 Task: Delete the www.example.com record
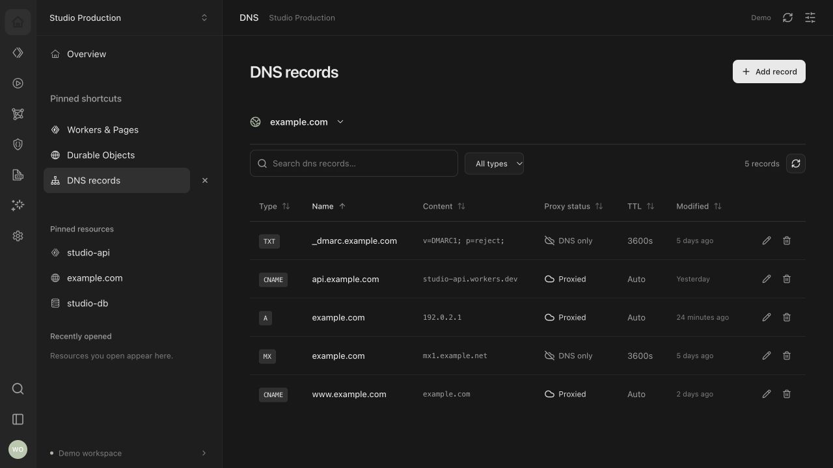pos(787,394)
